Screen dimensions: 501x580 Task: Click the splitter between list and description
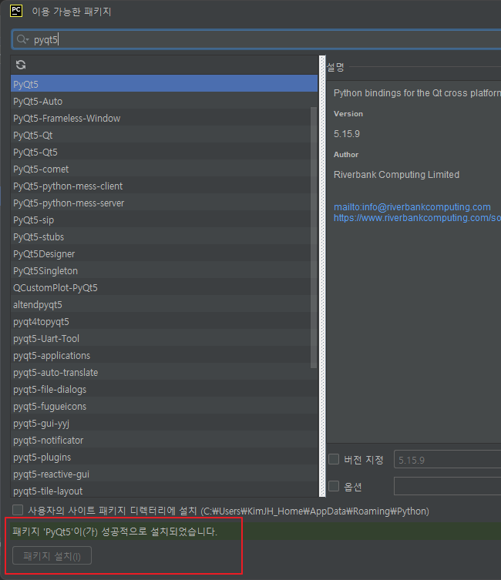[322, 276]
